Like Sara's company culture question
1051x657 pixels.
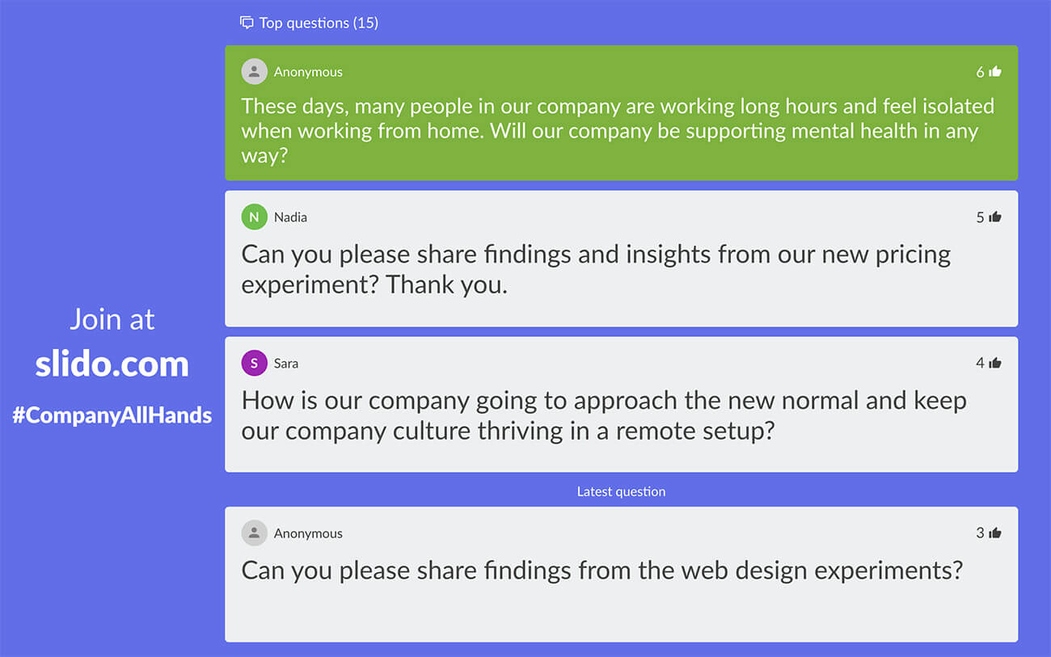(x=995, y=364)
